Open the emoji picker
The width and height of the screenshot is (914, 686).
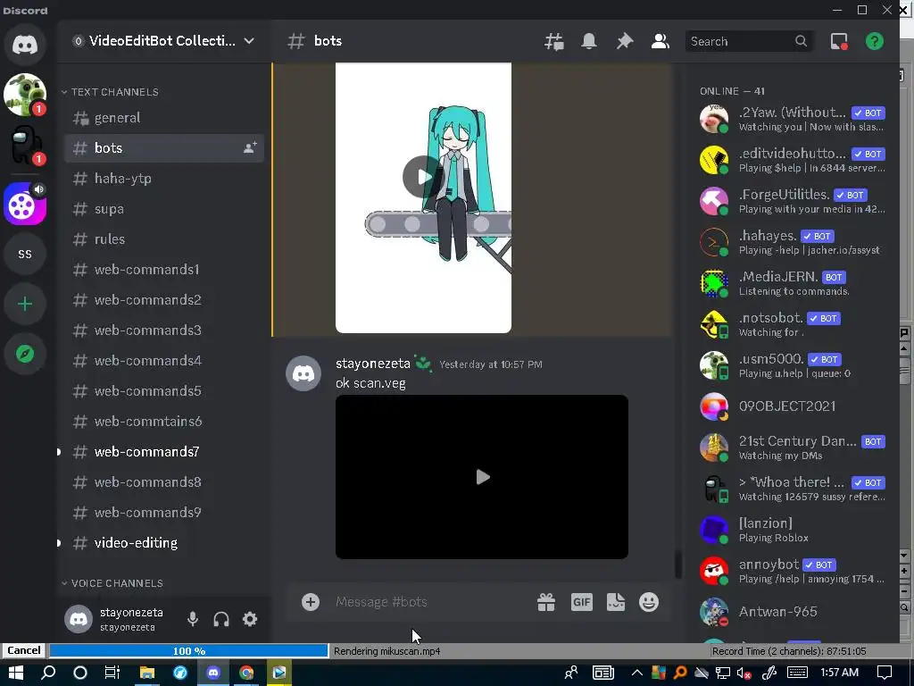[649, 602]
